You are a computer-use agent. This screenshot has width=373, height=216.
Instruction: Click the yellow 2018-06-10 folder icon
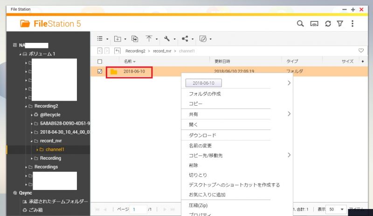click(114, 72)
